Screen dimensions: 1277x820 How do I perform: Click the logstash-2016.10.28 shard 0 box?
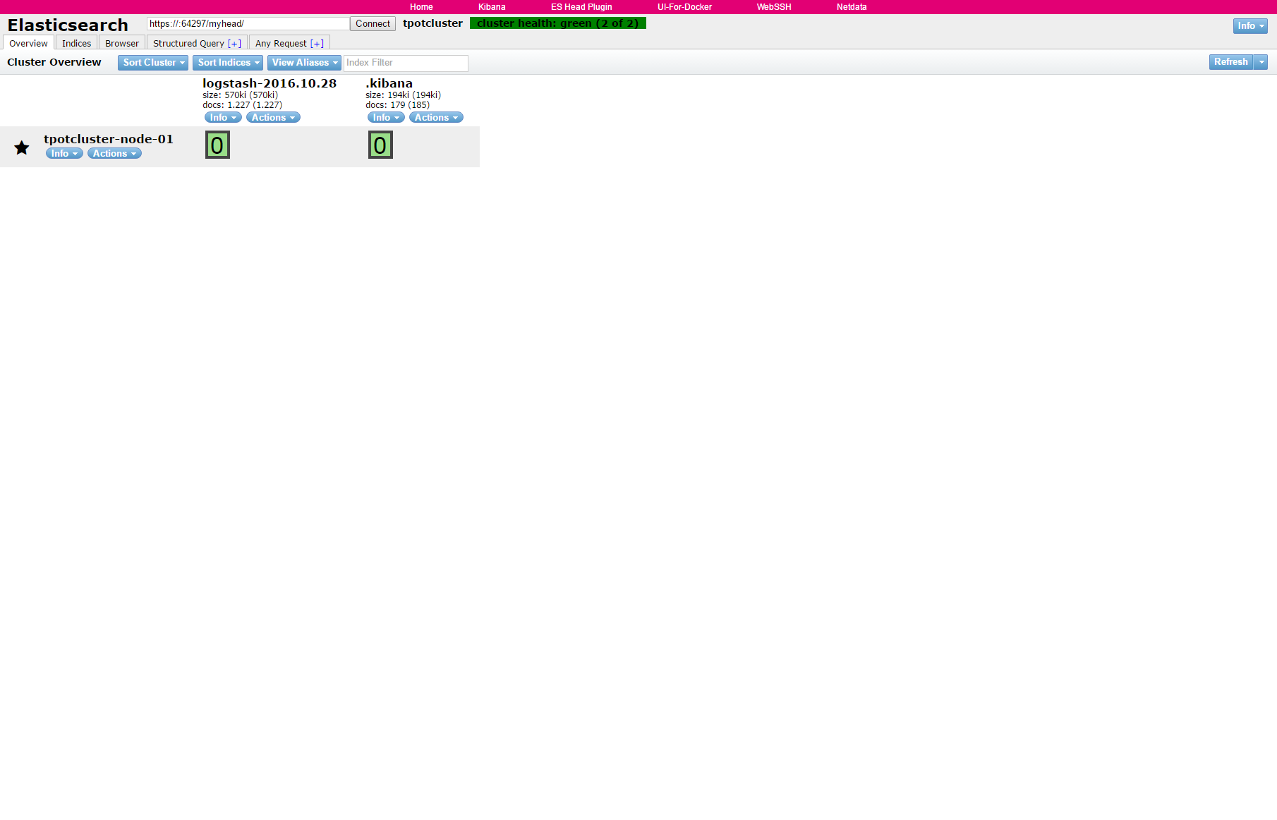pyautogui.click(x=217, y=145)
